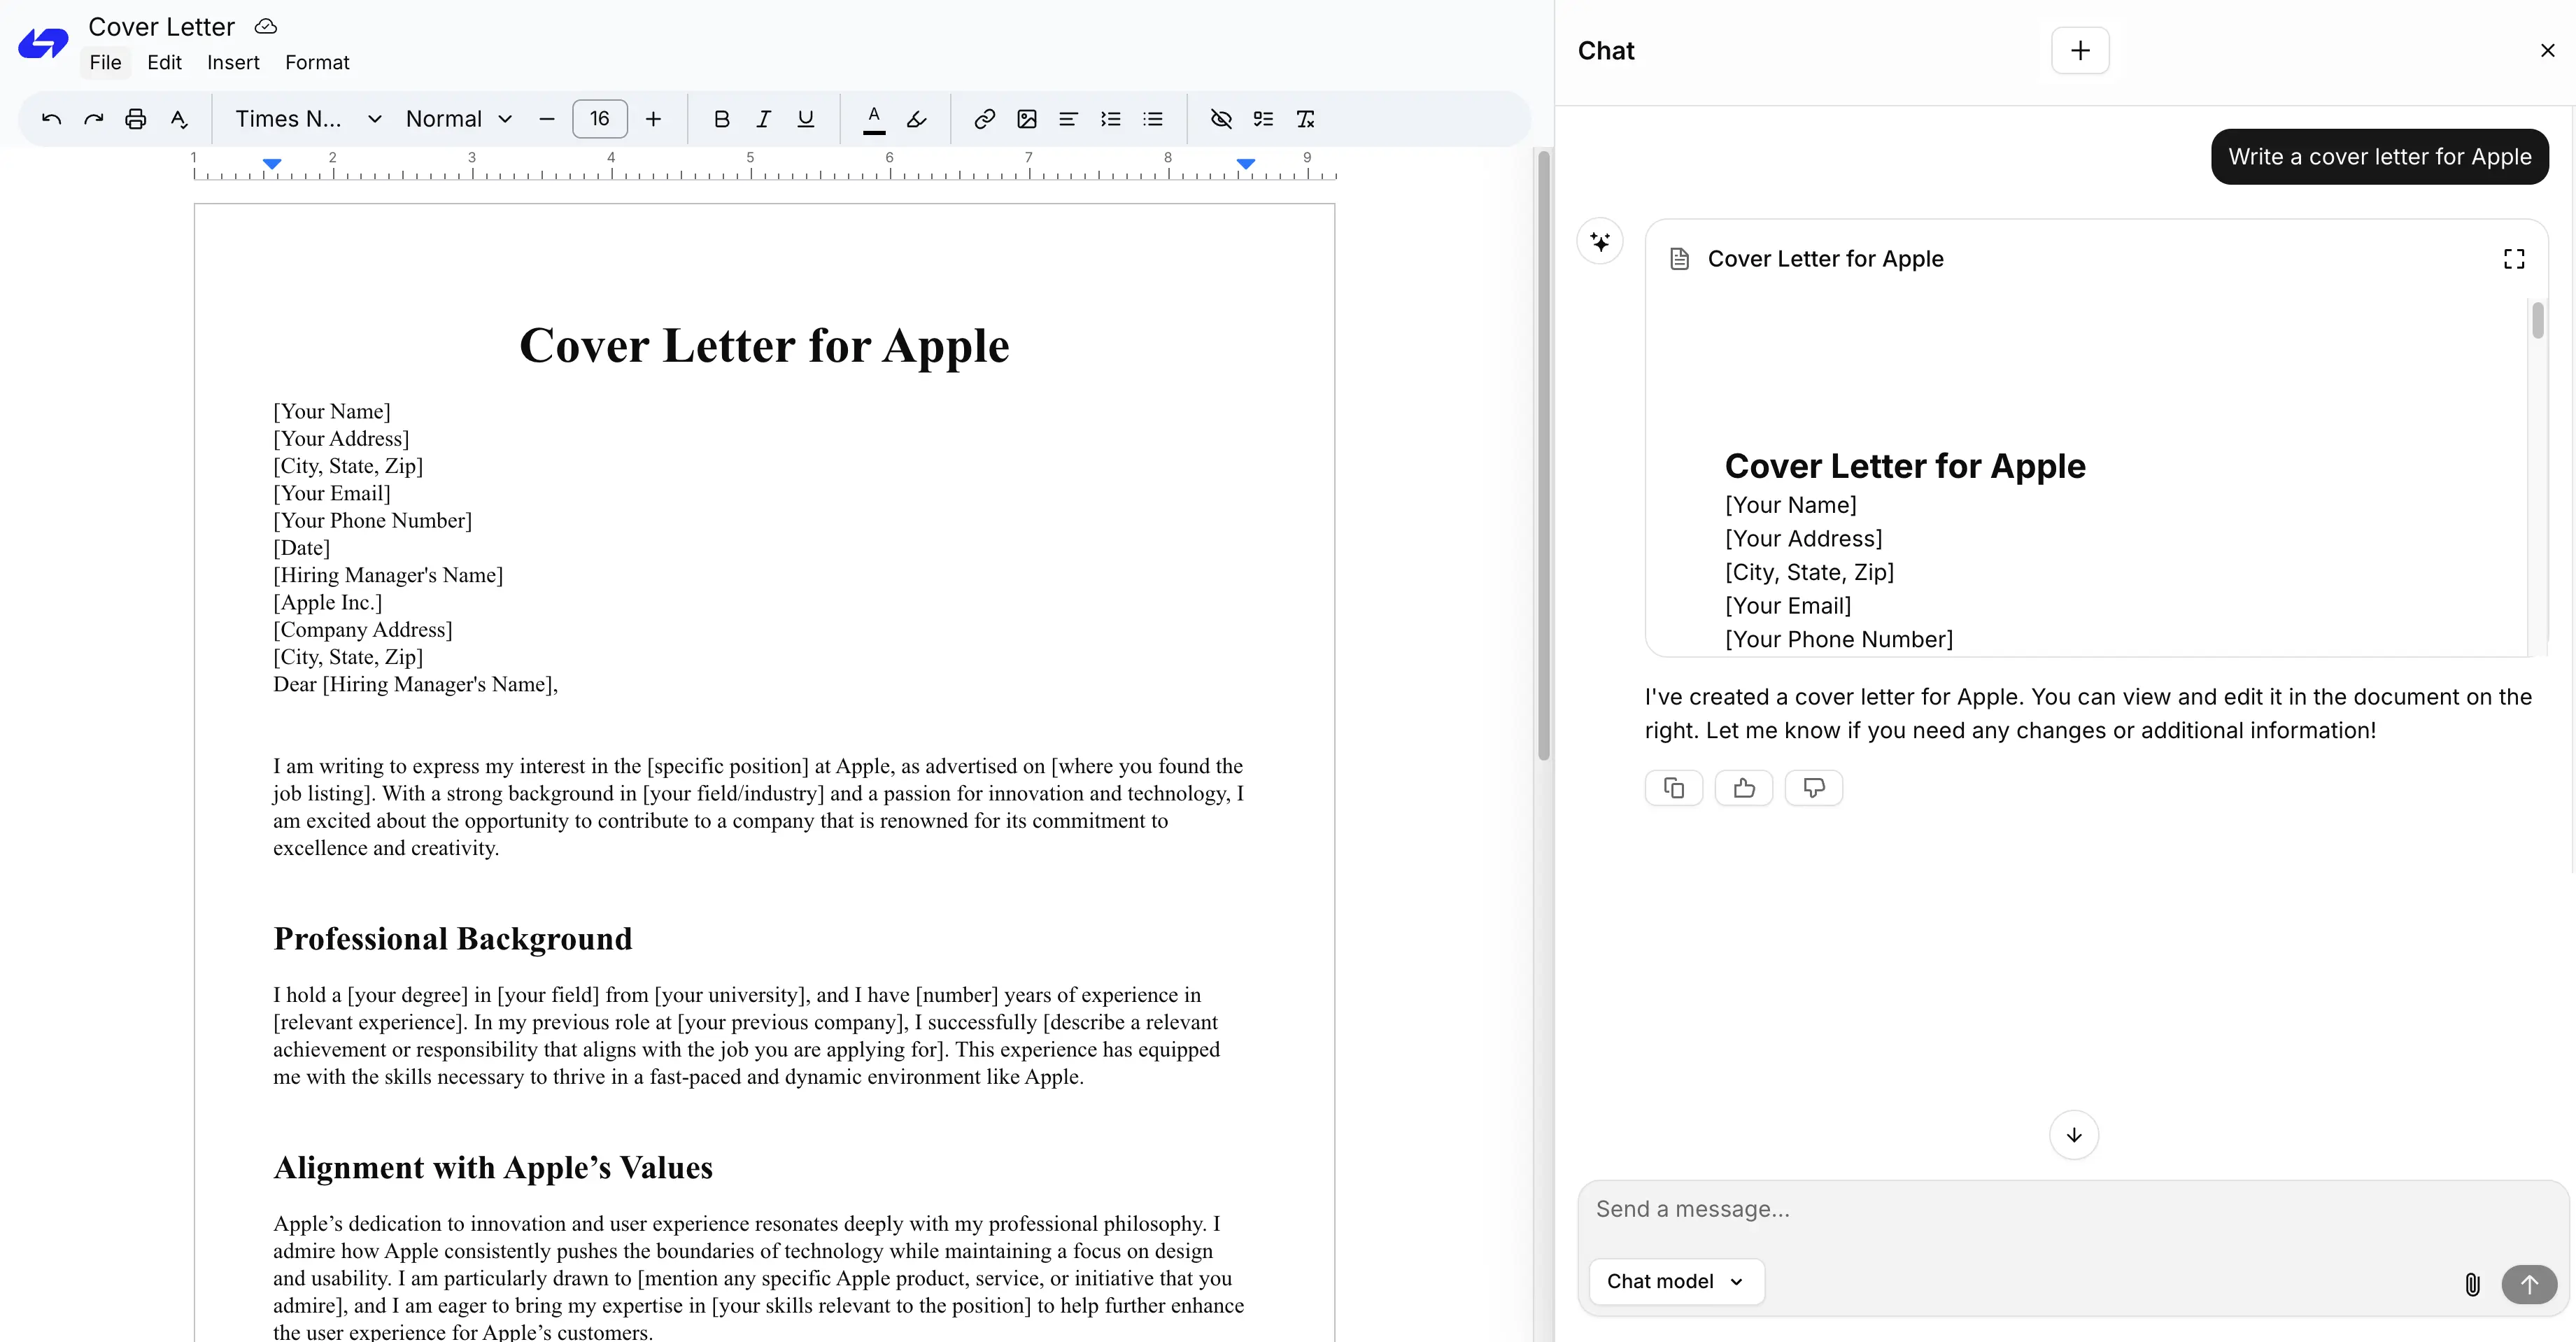Image resolution: width=2576 pixels, height=1342 pixels.
Task: Click the undo icon in toolbar
Action: (x=52, y=119)
